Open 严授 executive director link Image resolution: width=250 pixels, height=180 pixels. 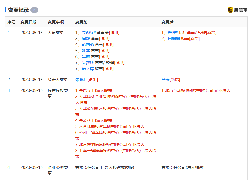pyautogui.click(x=173, y=33)
